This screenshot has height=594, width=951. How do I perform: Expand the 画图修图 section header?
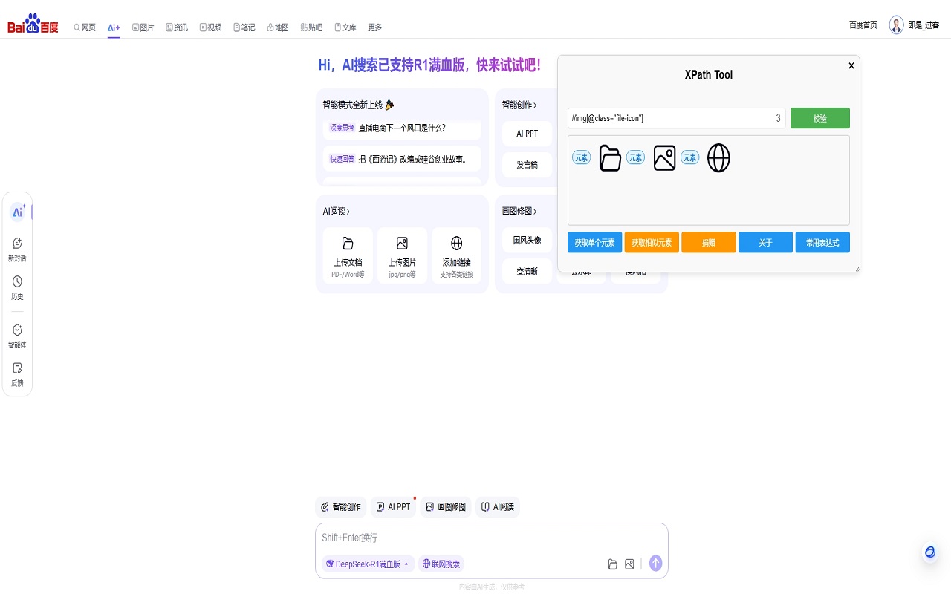pos(519,212)
